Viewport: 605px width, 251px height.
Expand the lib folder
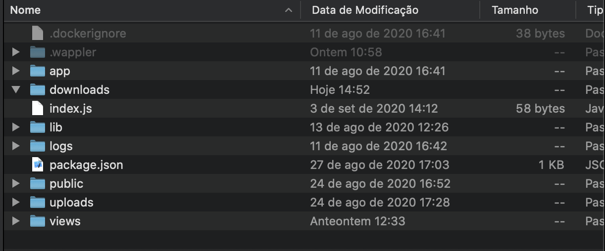click(x=16, y=127)
